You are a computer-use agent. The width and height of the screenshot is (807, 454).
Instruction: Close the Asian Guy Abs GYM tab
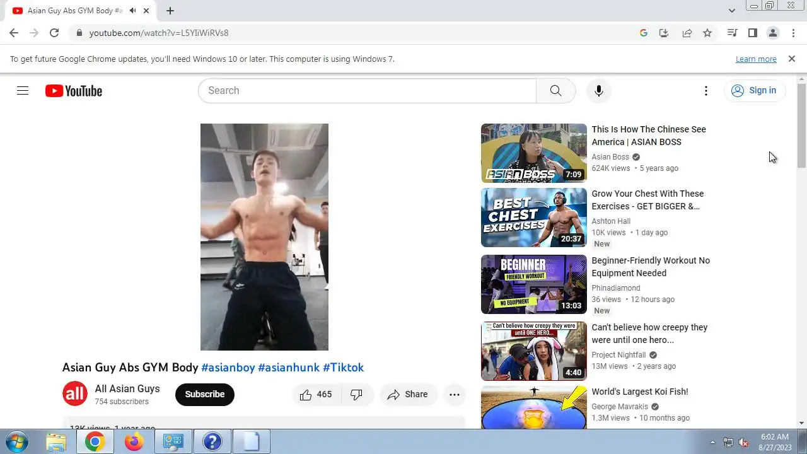pyautogui.click(x=146, y=11)
